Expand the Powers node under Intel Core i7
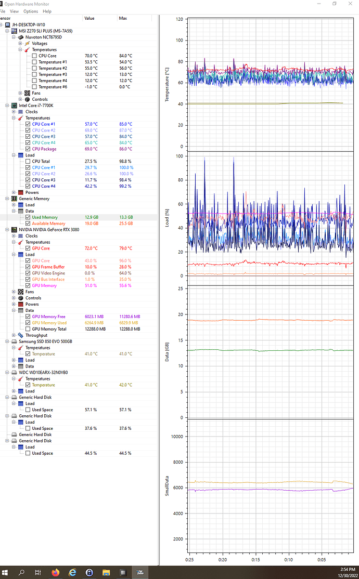 (14, 192)
